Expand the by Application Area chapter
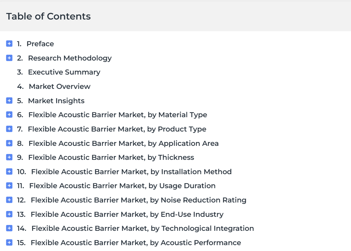This screenshot has width=351, height=251. point(9,143)
